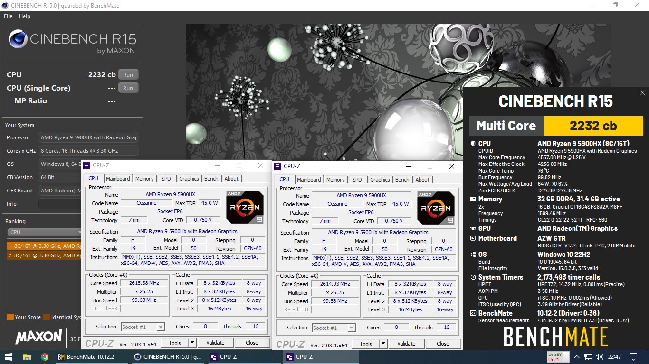The image size is (649, 364).
Task: Select second ranking entry 2. 8C/16T @ 3.30 GHz
Action: tap(44, 255)
